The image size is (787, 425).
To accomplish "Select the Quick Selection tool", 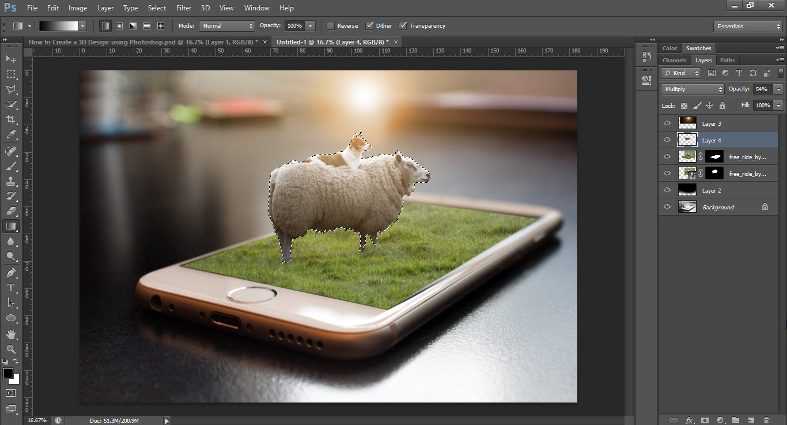I will 11,104.
